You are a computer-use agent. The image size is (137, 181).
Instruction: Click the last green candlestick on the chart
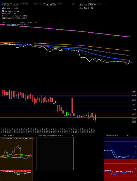point(96,117)
